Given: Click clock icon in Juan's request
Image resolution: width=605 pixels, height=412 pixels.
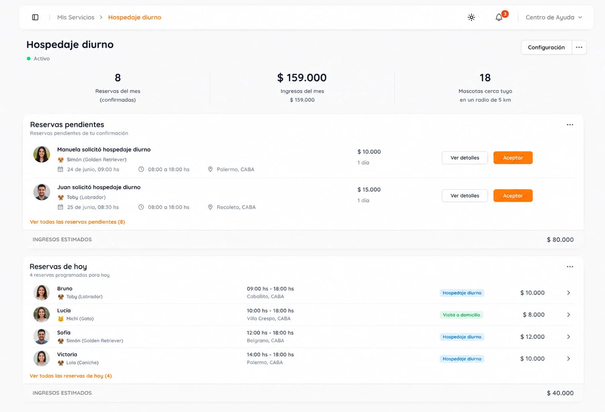Looking at the screenshot, I should click(x=141, y=207).
